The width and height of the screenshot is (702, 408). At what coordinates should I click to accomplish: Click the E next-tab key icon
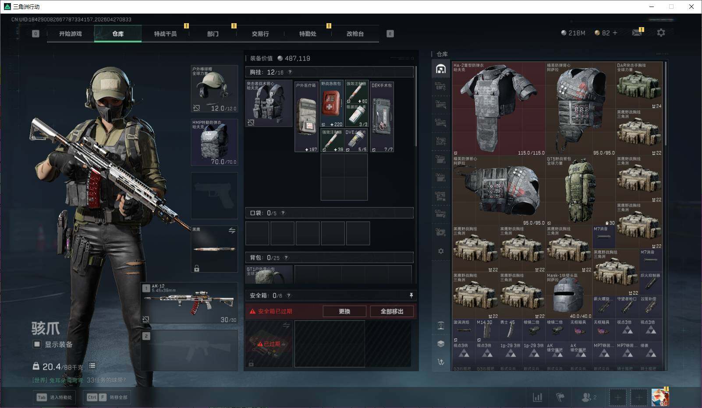[390, 34]
